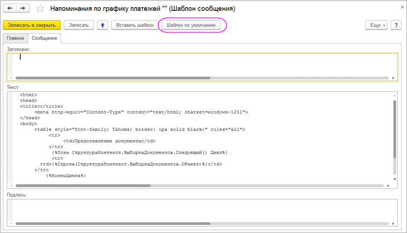Apply "Шаблон по умолчанию"
The height and width of the screenshot is (233, 407).
click(192, 25)
